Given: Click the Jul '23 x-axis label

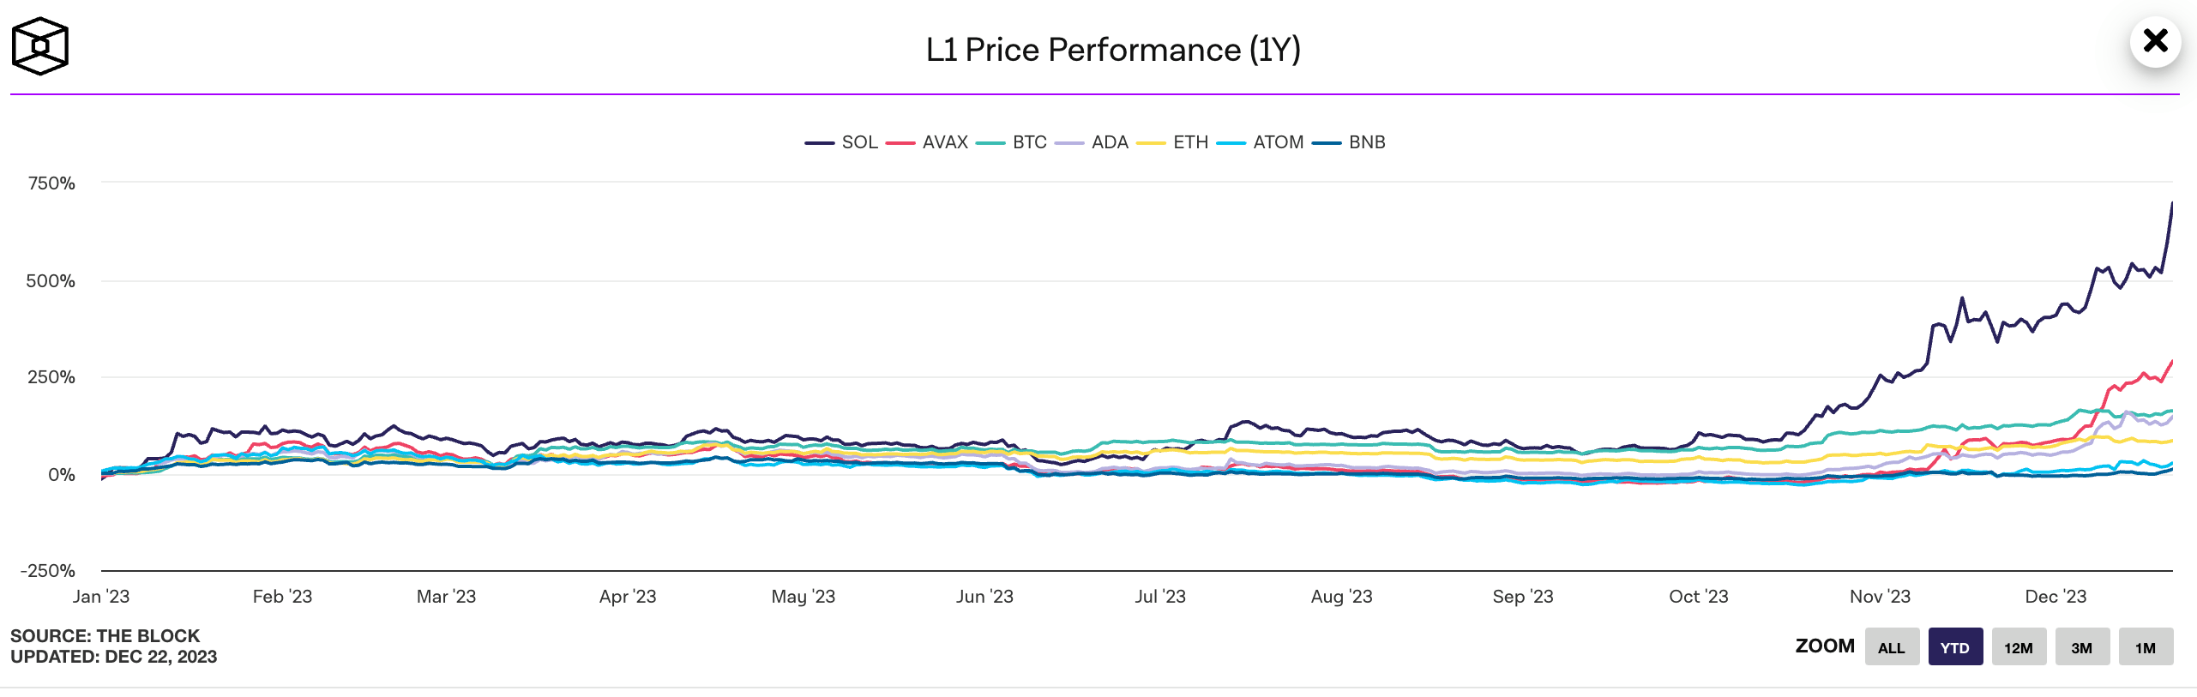Looking at the screenshot, I should pos(1160,597).
